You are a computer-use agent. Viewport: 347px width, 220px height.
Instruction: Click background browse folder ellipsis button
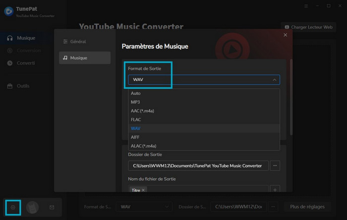(273, 207)
